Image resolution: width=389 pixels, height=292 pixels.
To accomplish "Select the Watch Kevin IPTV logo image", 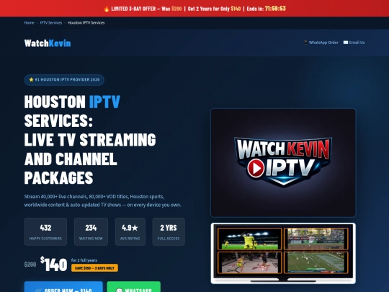I will click(x=283, y=163).
